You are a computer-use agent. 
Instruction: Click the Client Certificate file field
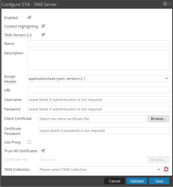click(x=93, y=119)
